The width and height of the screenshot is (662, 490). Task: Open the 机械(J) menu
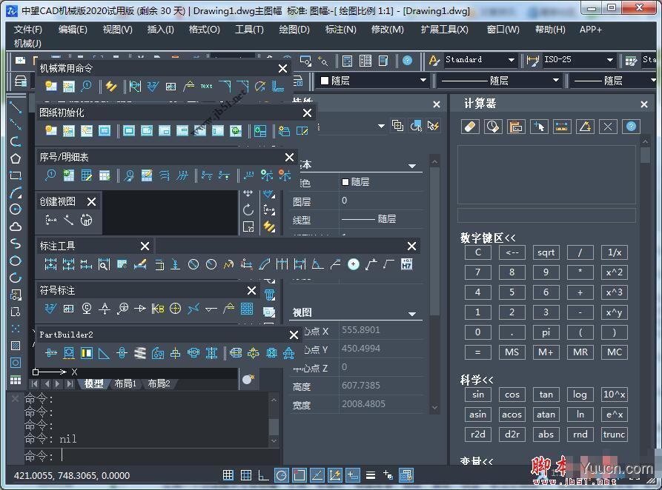pyautogui.click(x=27, y=44)
